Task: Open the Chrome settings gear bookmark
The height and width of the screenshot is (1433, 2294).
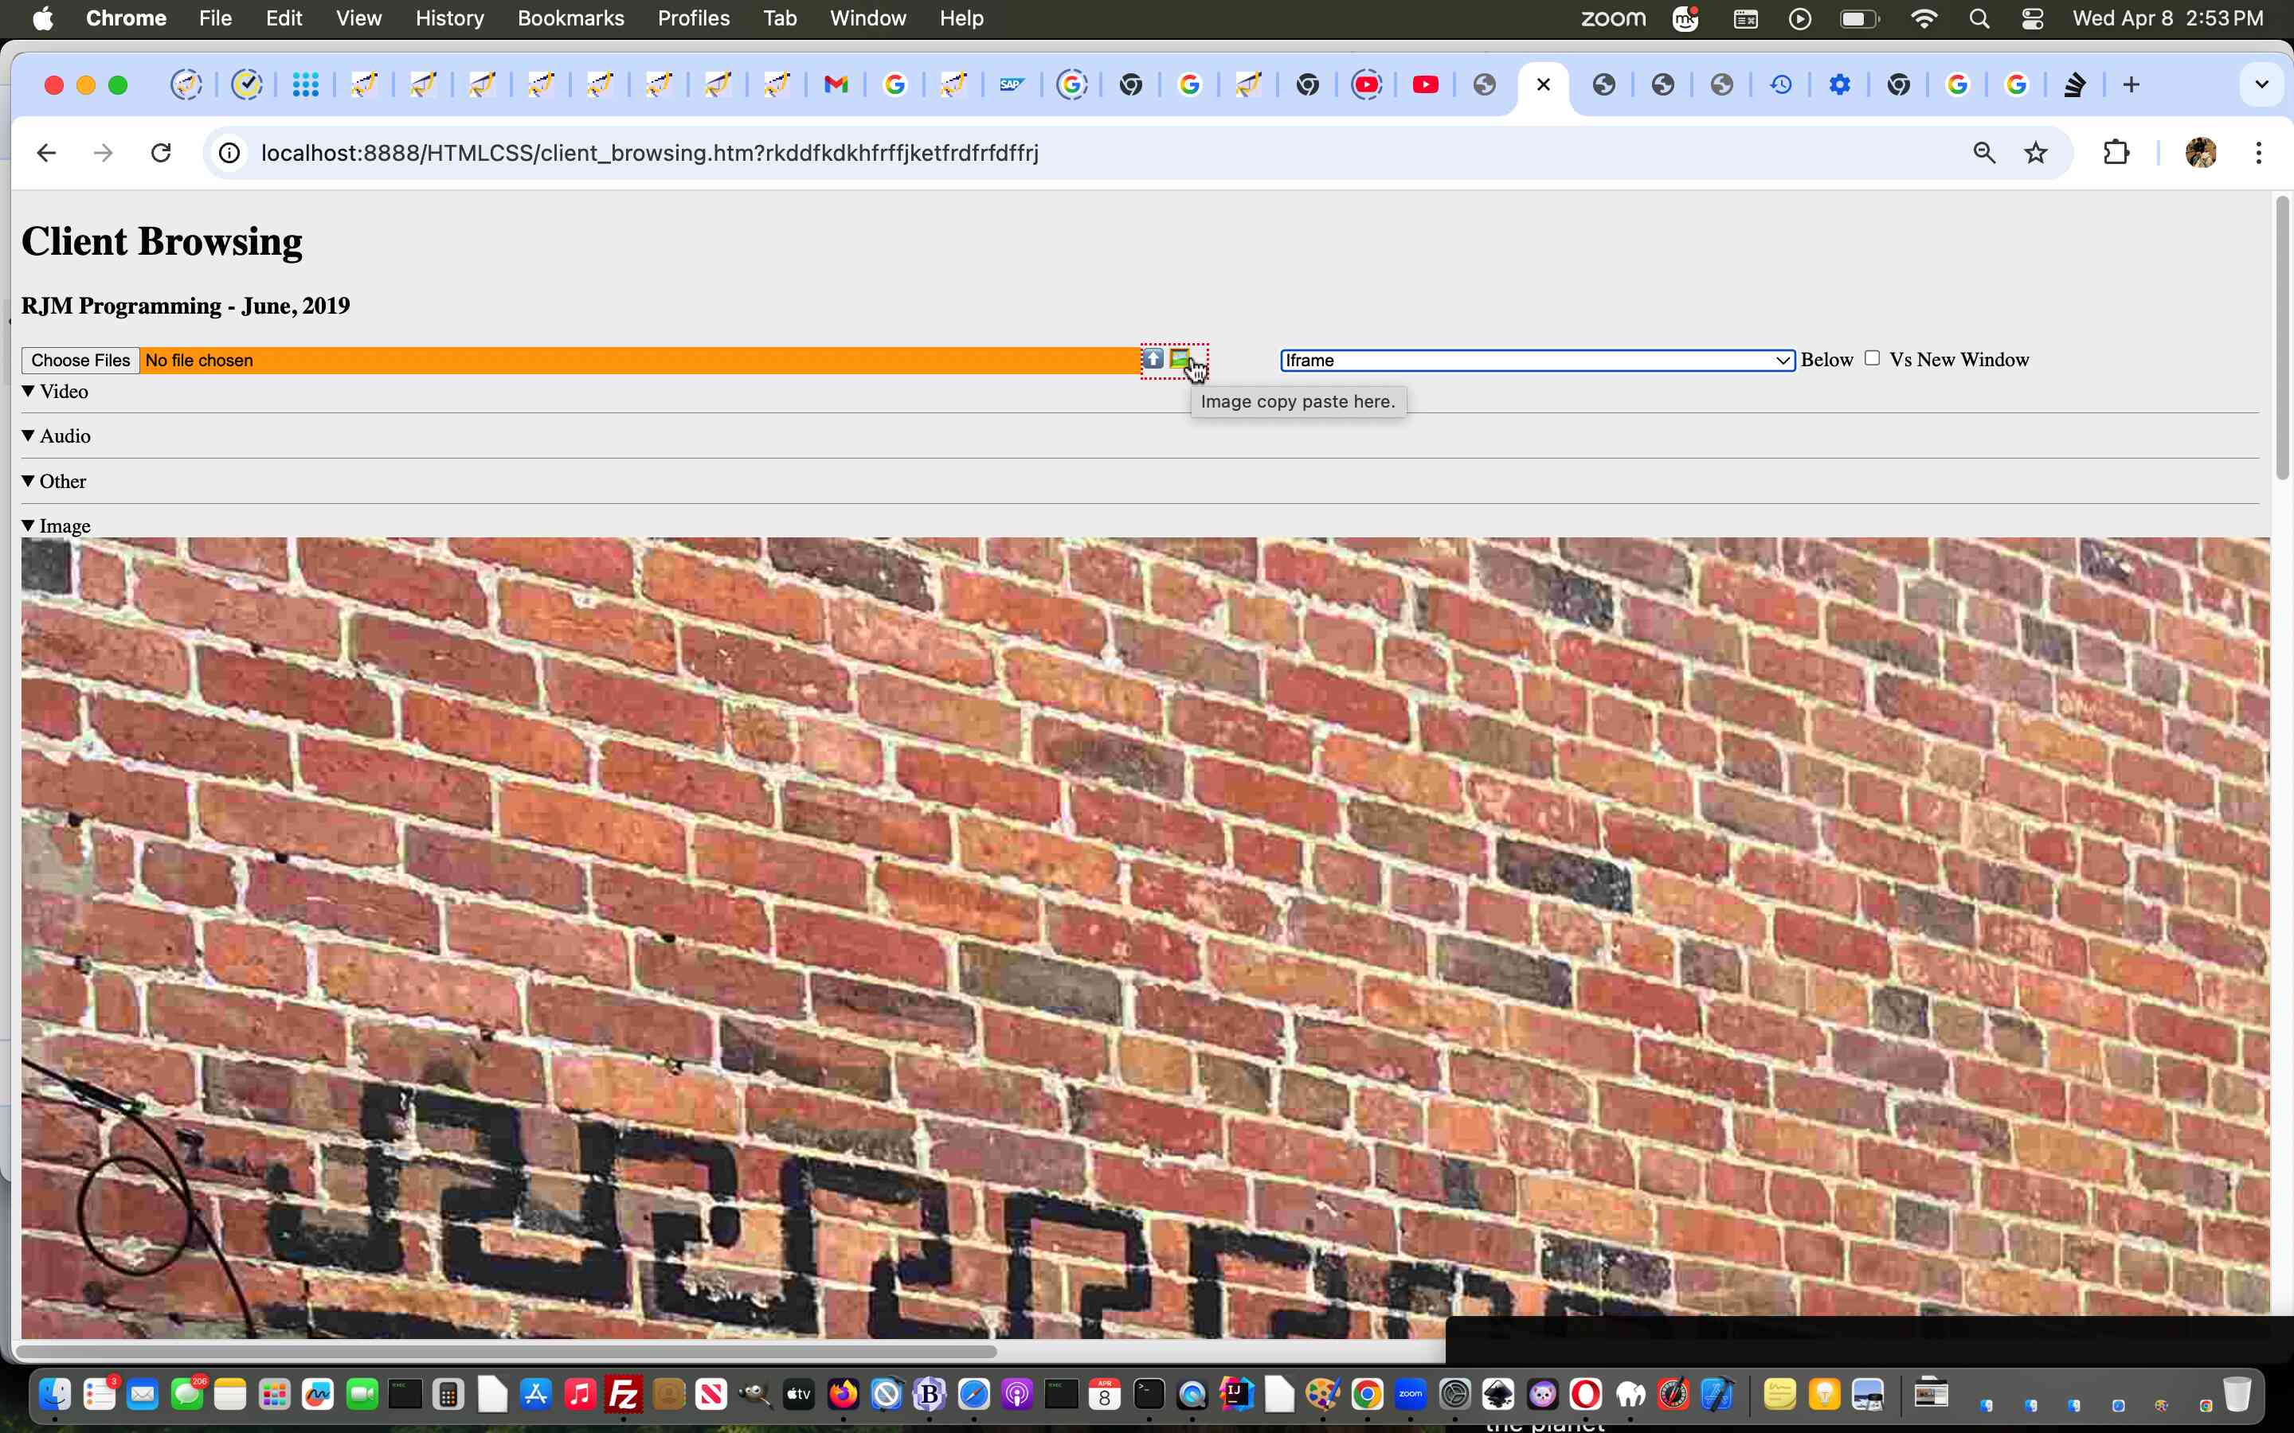Action: (1841, 84)
